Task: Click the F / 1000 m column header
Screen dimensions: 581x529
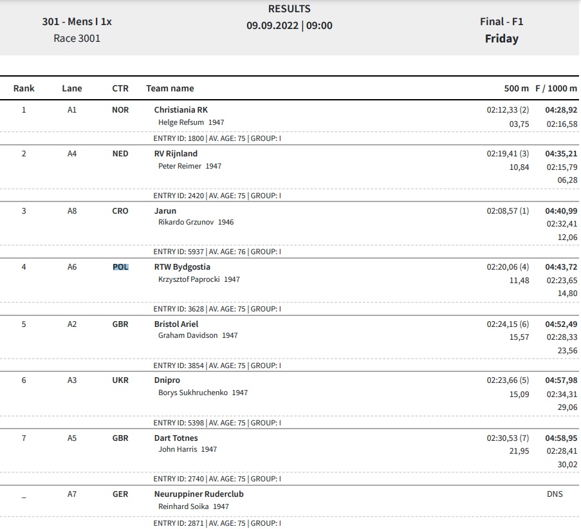Action: coord(556,88)
